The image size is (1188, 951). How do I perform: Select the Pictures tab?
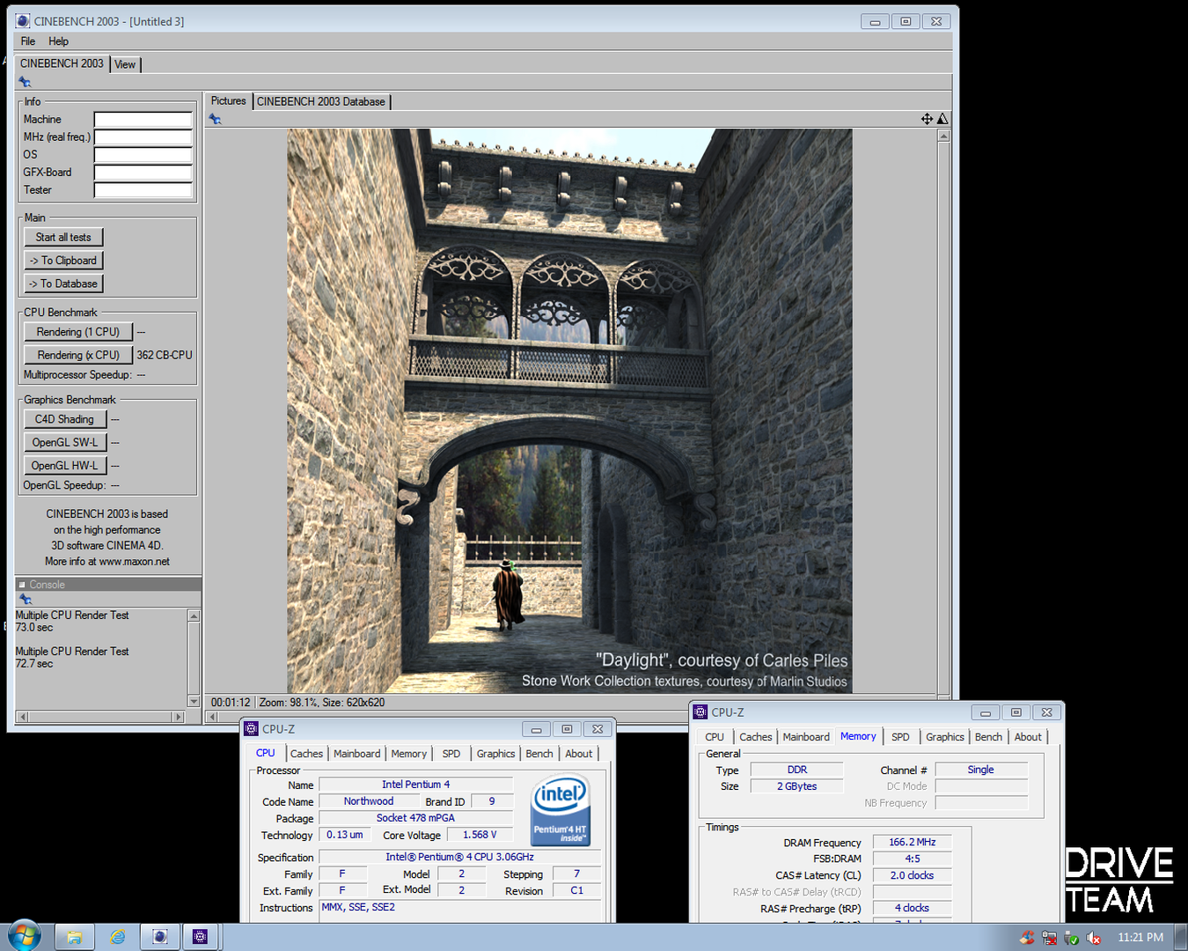228,100
